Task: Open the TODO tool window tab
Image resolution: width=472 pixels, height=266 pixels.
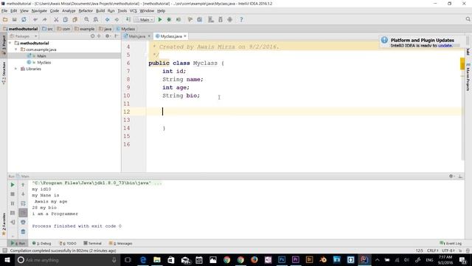Action: (68, 243)
